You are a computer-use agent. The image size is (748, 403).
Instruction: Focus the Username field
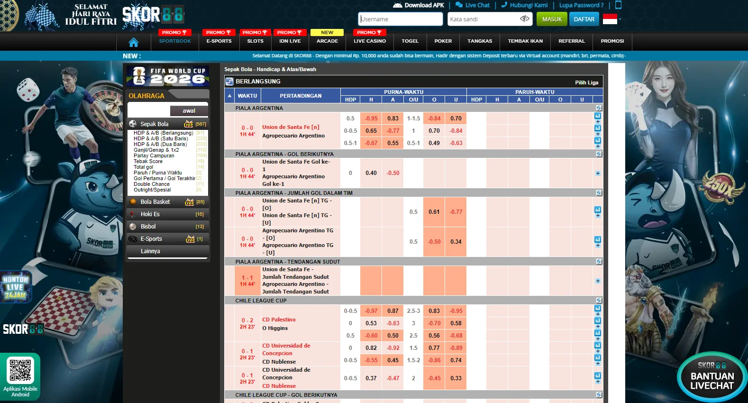pyautogui.click(x=401, y=19)
